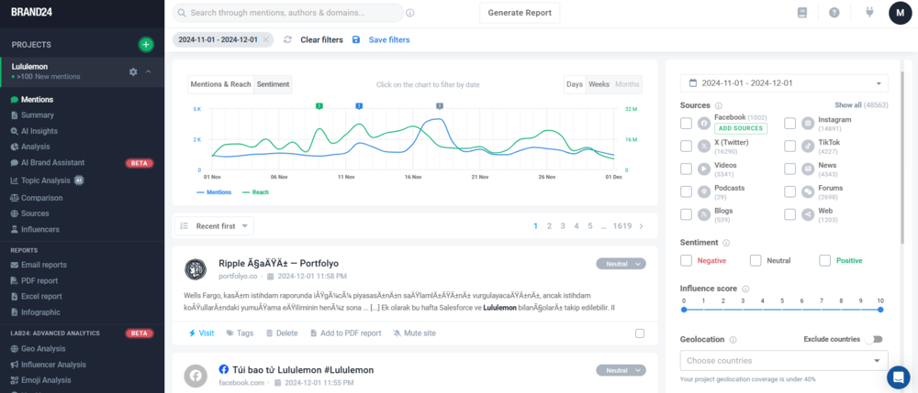
Task: Go to AI Insights
Action: coord(39,131)
